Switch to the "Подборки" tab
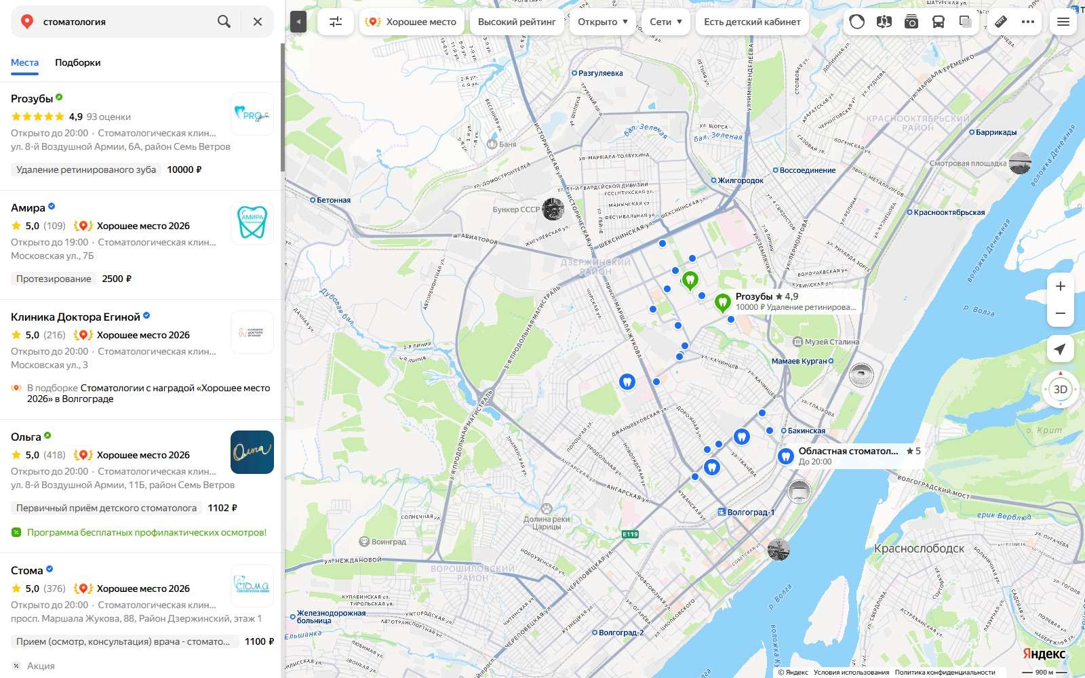Screen dimensions: 1085x678 pyautogui.click(x=78, y=62)
